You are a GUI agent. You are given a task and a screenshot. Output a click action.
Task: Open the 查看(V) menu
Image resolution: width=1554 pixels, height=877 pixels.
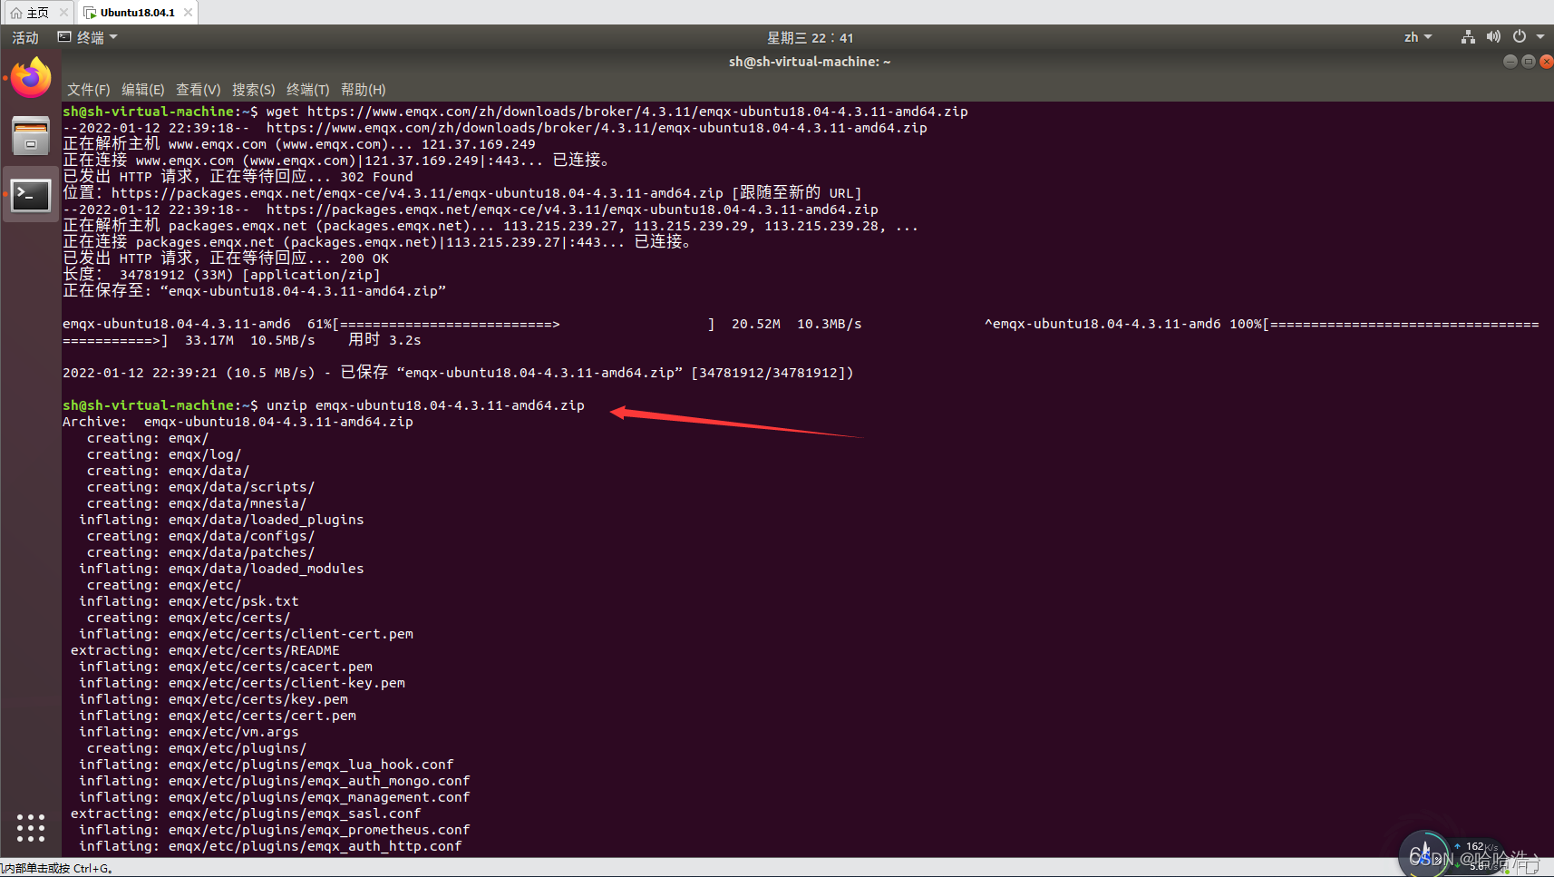(199, 90)
